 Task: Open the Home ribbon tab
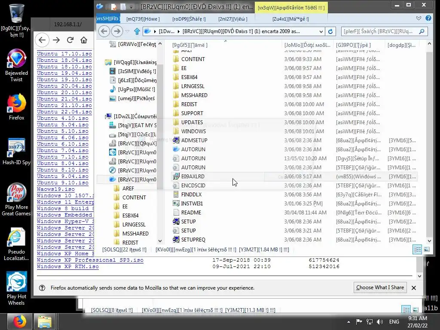tap(143, 19)
